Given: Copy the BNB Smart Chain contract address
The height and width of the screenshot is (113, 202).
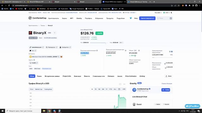Looking at the screenshot, I should (59, 56).
